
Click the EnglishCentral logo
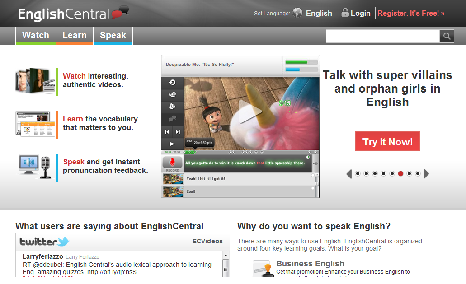click(73, 14)
